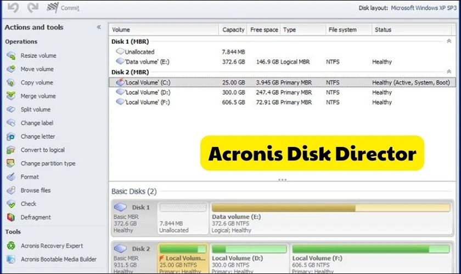Click the Defragment operation label
The width and height of the screenshot is (461, 274).
point(36,218)
